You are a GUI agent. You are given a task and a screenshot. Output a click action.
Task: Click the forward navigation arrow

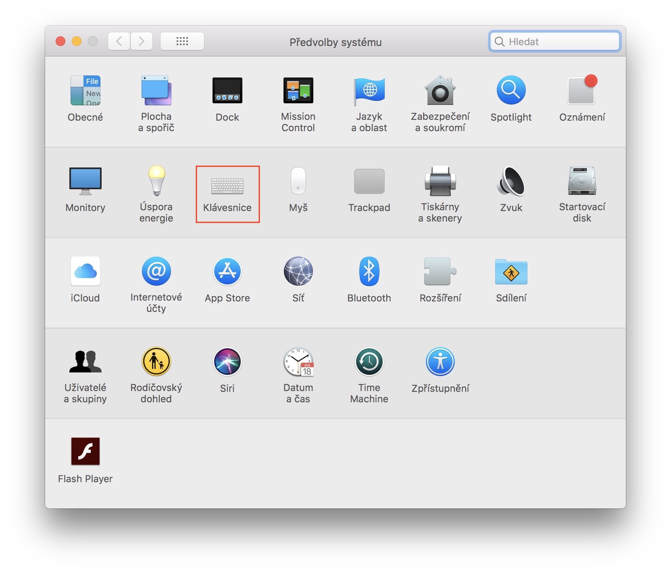(142, 41)
